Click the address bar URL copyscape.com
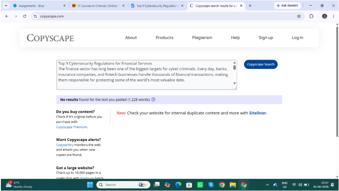339x191 pixels. pyautogui.click(x=52, y=16)
